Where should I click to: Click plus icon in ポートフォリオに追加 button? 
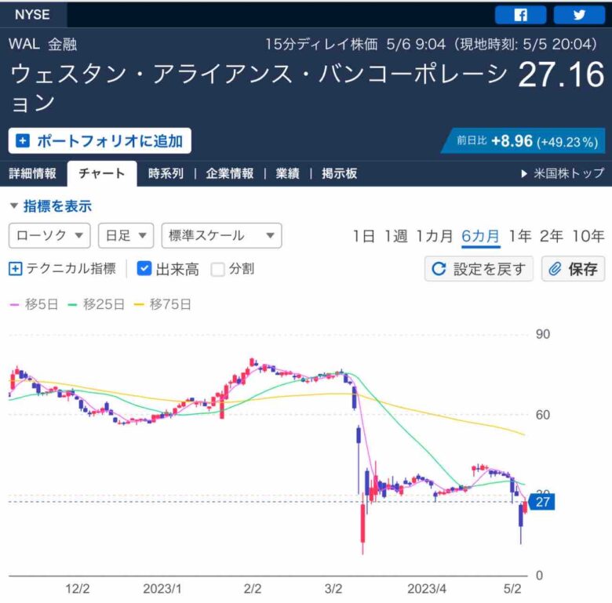(23, 141)
